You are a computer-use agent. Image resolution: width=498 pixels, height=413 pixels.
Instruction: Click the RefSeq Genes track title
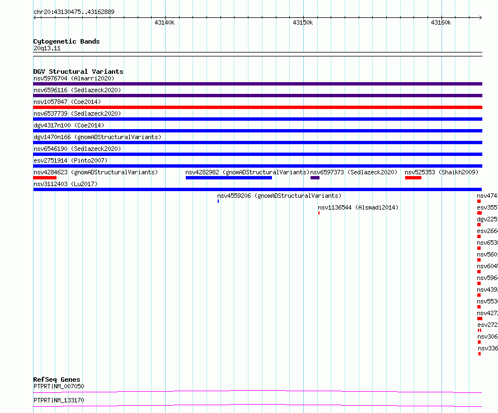(57, 379)
